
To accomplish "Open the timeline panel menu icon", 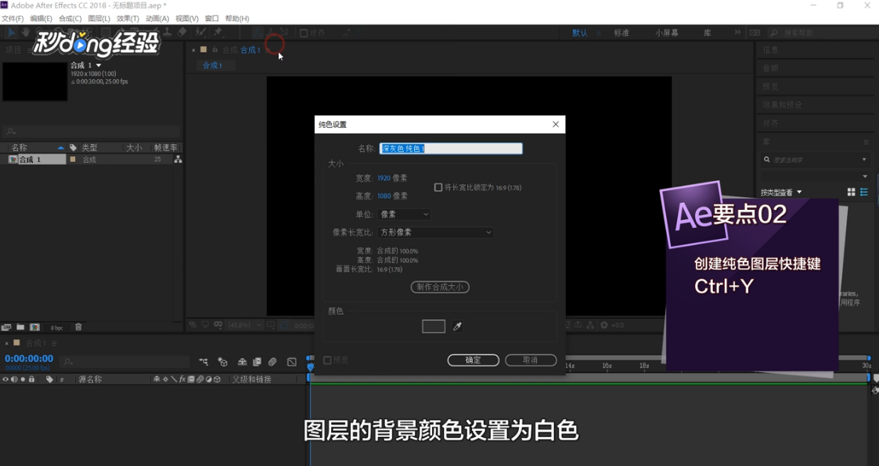I will tap(54, 343).
